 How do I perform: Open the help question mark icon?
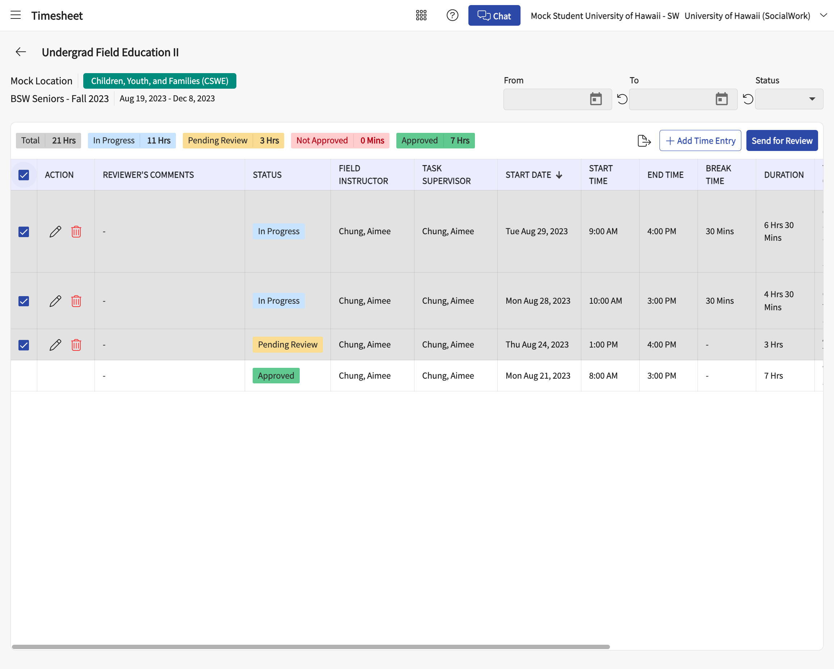(x=452, y=16)
